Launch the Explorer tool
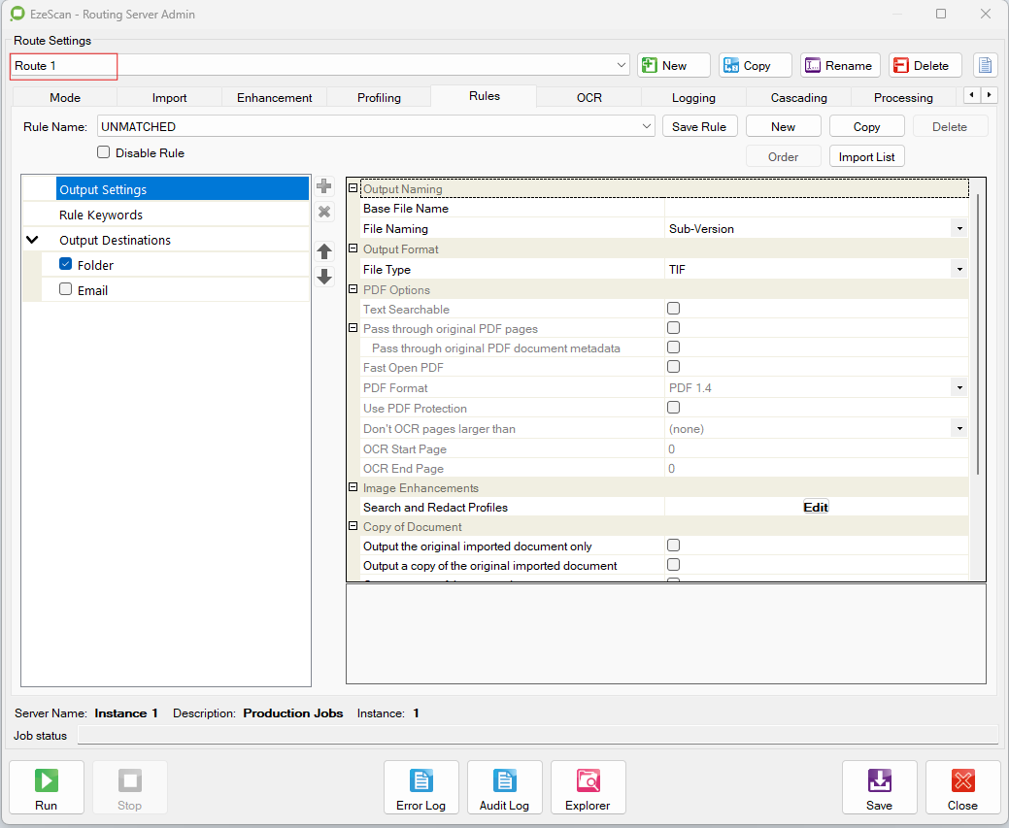This screenshot has height=828, width=1009. coord(588,787)
